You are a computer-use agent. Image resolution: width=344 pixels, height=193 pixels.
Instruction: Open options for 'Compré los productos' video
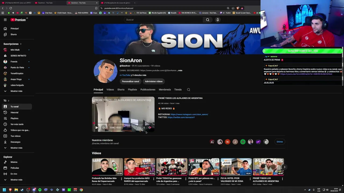pos(154,179)
